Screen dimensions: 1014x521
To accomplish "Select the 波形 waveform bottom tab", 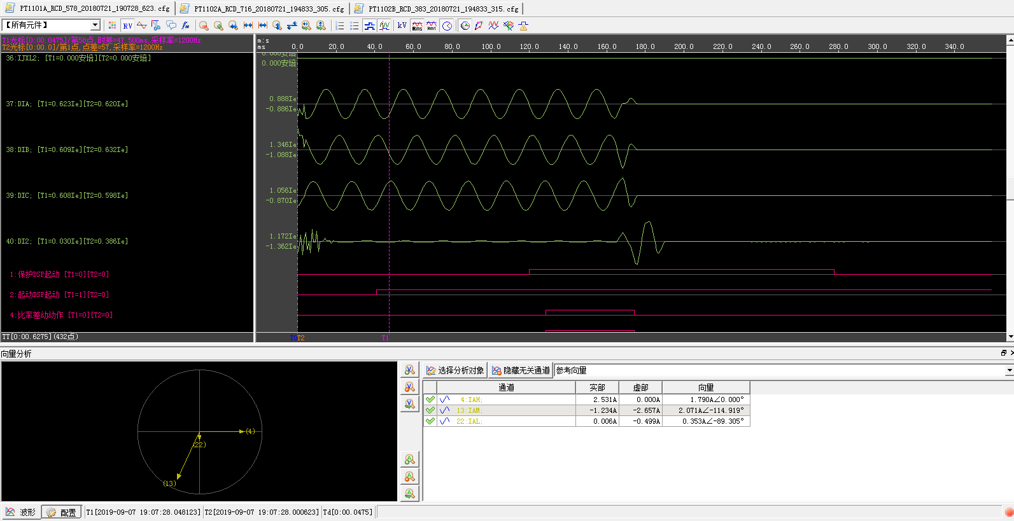I will point(21,512).
